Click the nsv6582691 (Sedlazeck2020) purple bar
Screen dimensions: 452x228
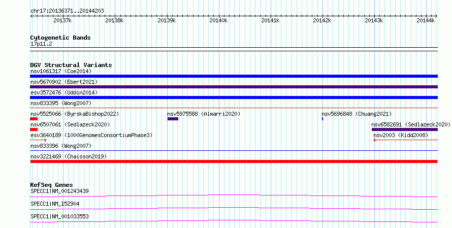tap(405, 129)
